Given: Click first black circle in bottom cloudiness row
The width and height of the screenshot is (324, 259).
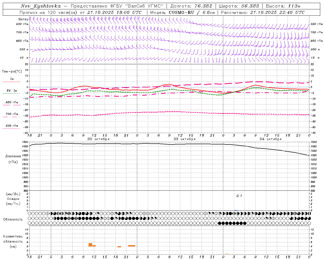Looking at the screenshot, I should [x=219, y=223].
